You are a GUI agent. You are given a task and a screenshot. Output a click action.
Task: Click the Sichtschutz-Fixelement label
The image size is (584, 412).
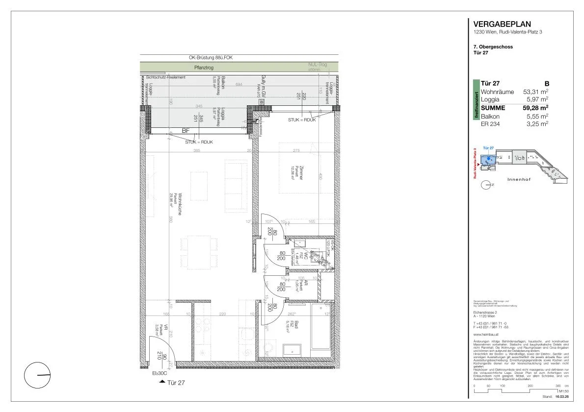tap(165, 77)
